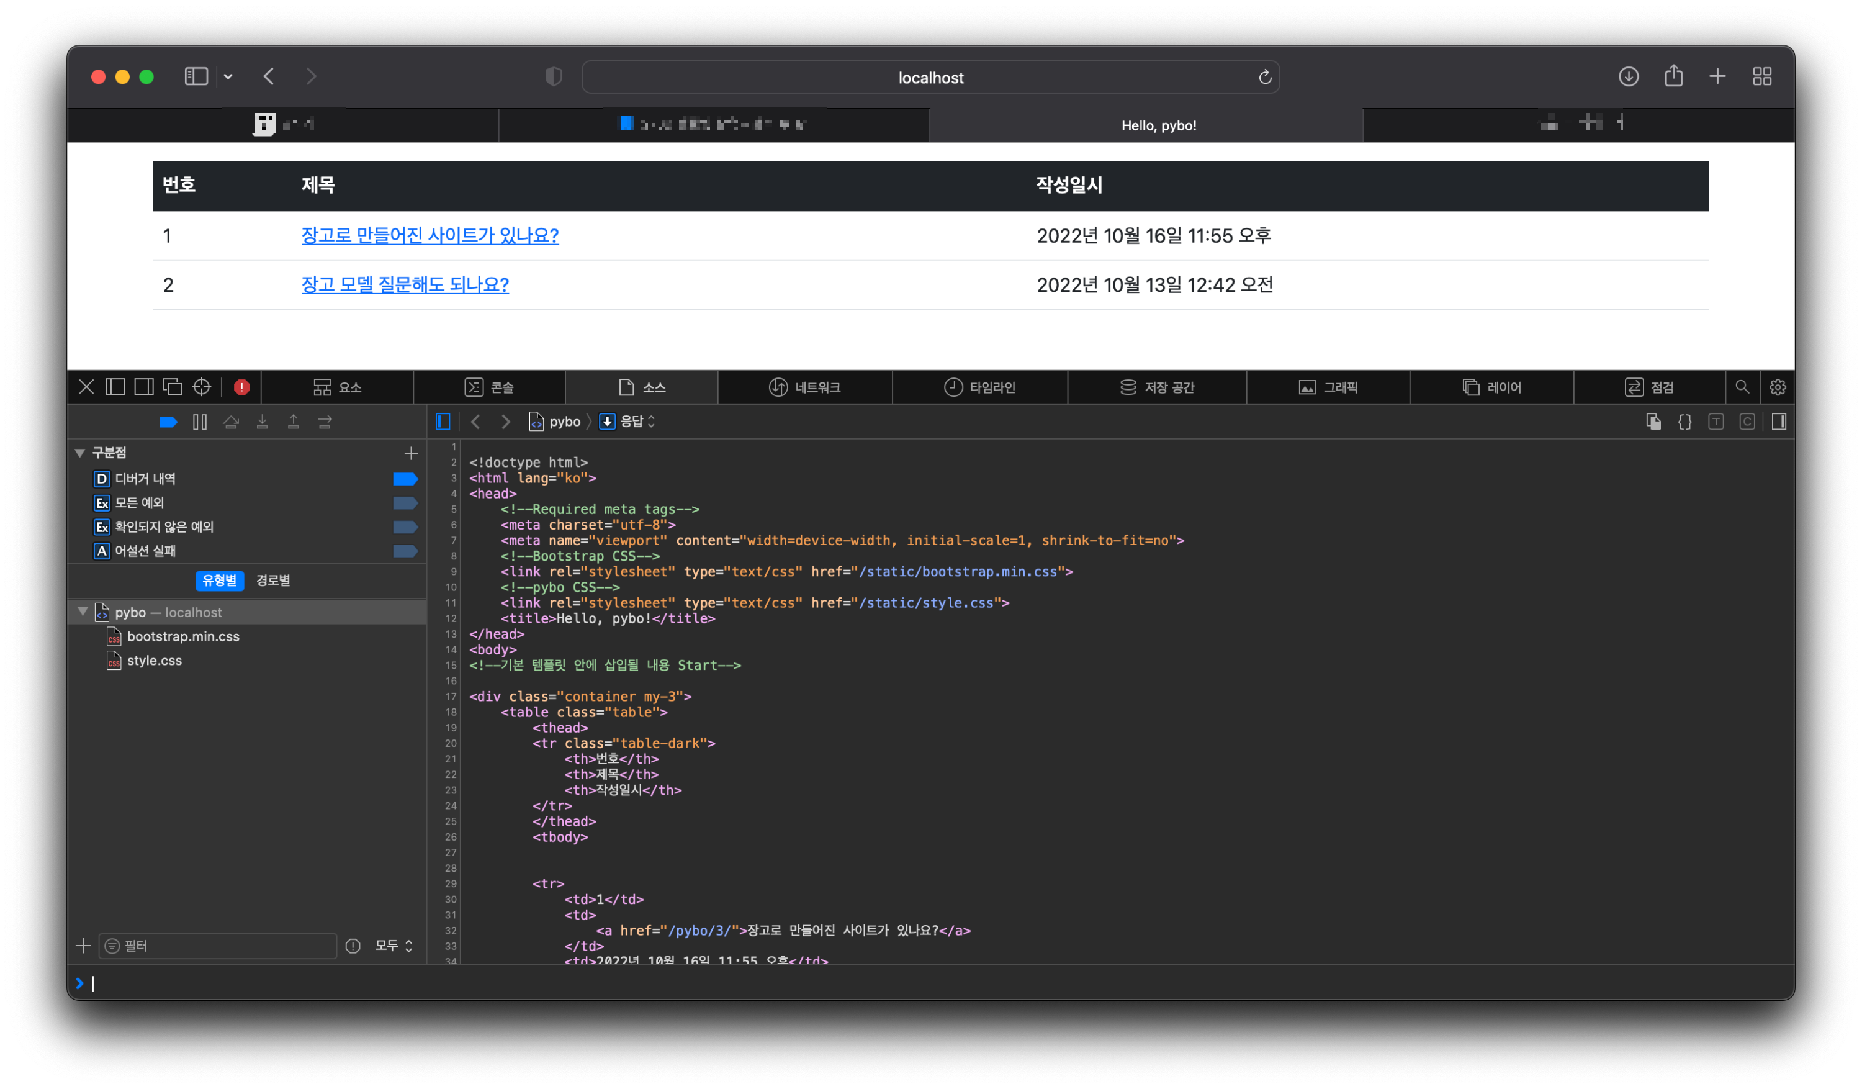Toggle the 디버거 내역 breakpoint

coord(405,478)
